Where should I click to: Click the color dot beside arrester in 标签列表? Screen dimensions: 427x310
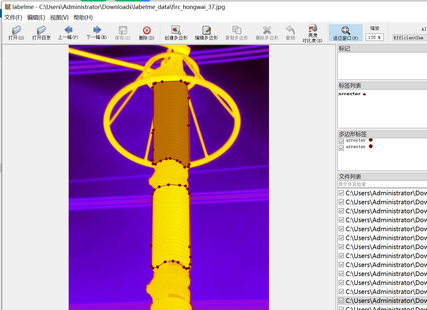(364, 94)
